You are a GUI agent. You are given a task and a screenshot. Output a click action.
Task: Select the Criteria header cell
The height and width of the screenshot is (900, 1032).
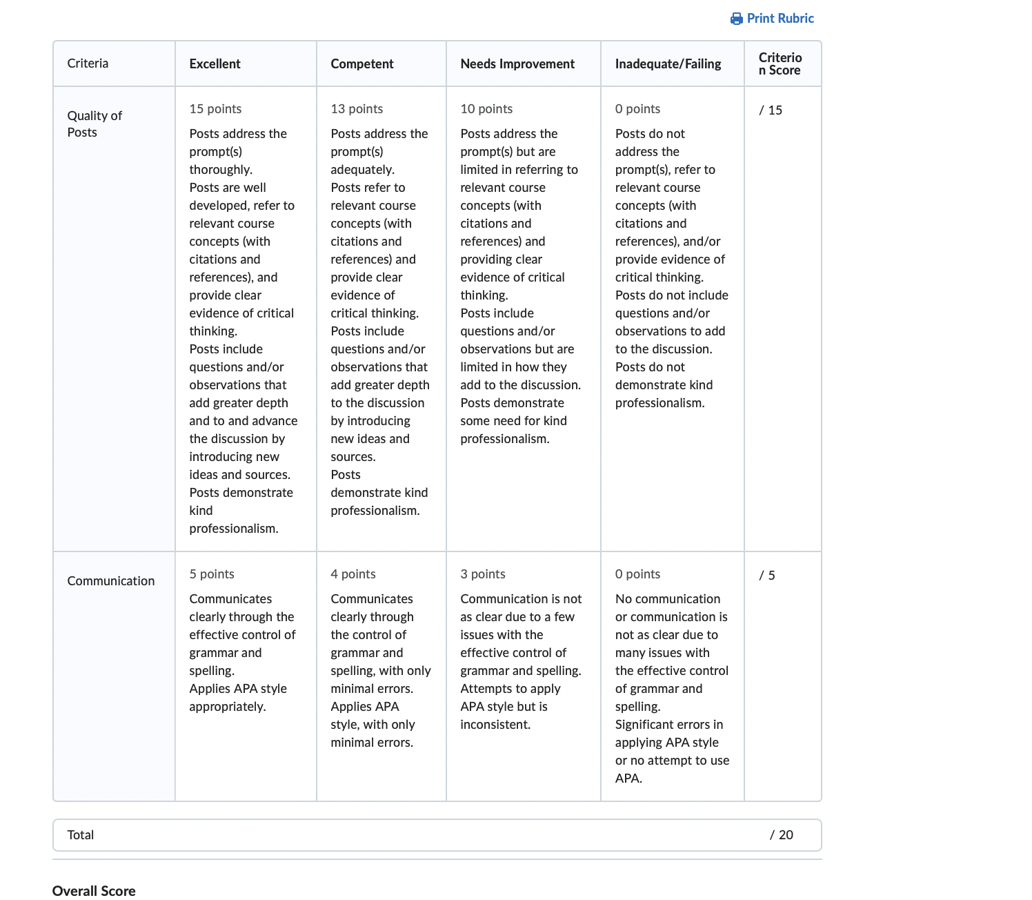115,63
